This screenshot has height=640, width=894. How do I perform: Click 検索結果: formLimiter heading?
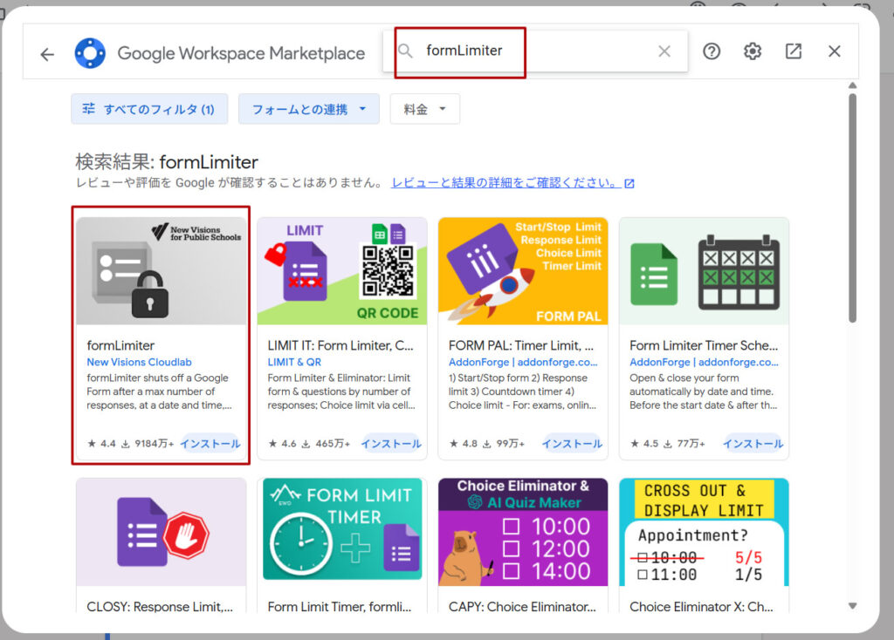click(x=167, y=162)
